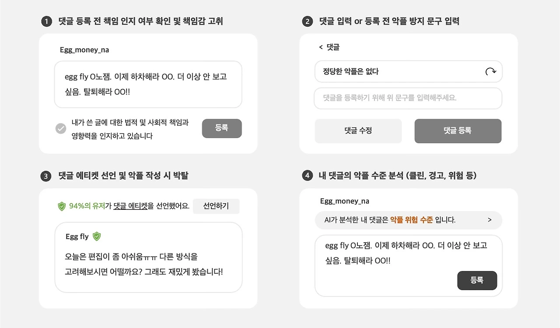Click the number 4 circle badge
This screenshot has width=560, height=328.
(308, 176)
